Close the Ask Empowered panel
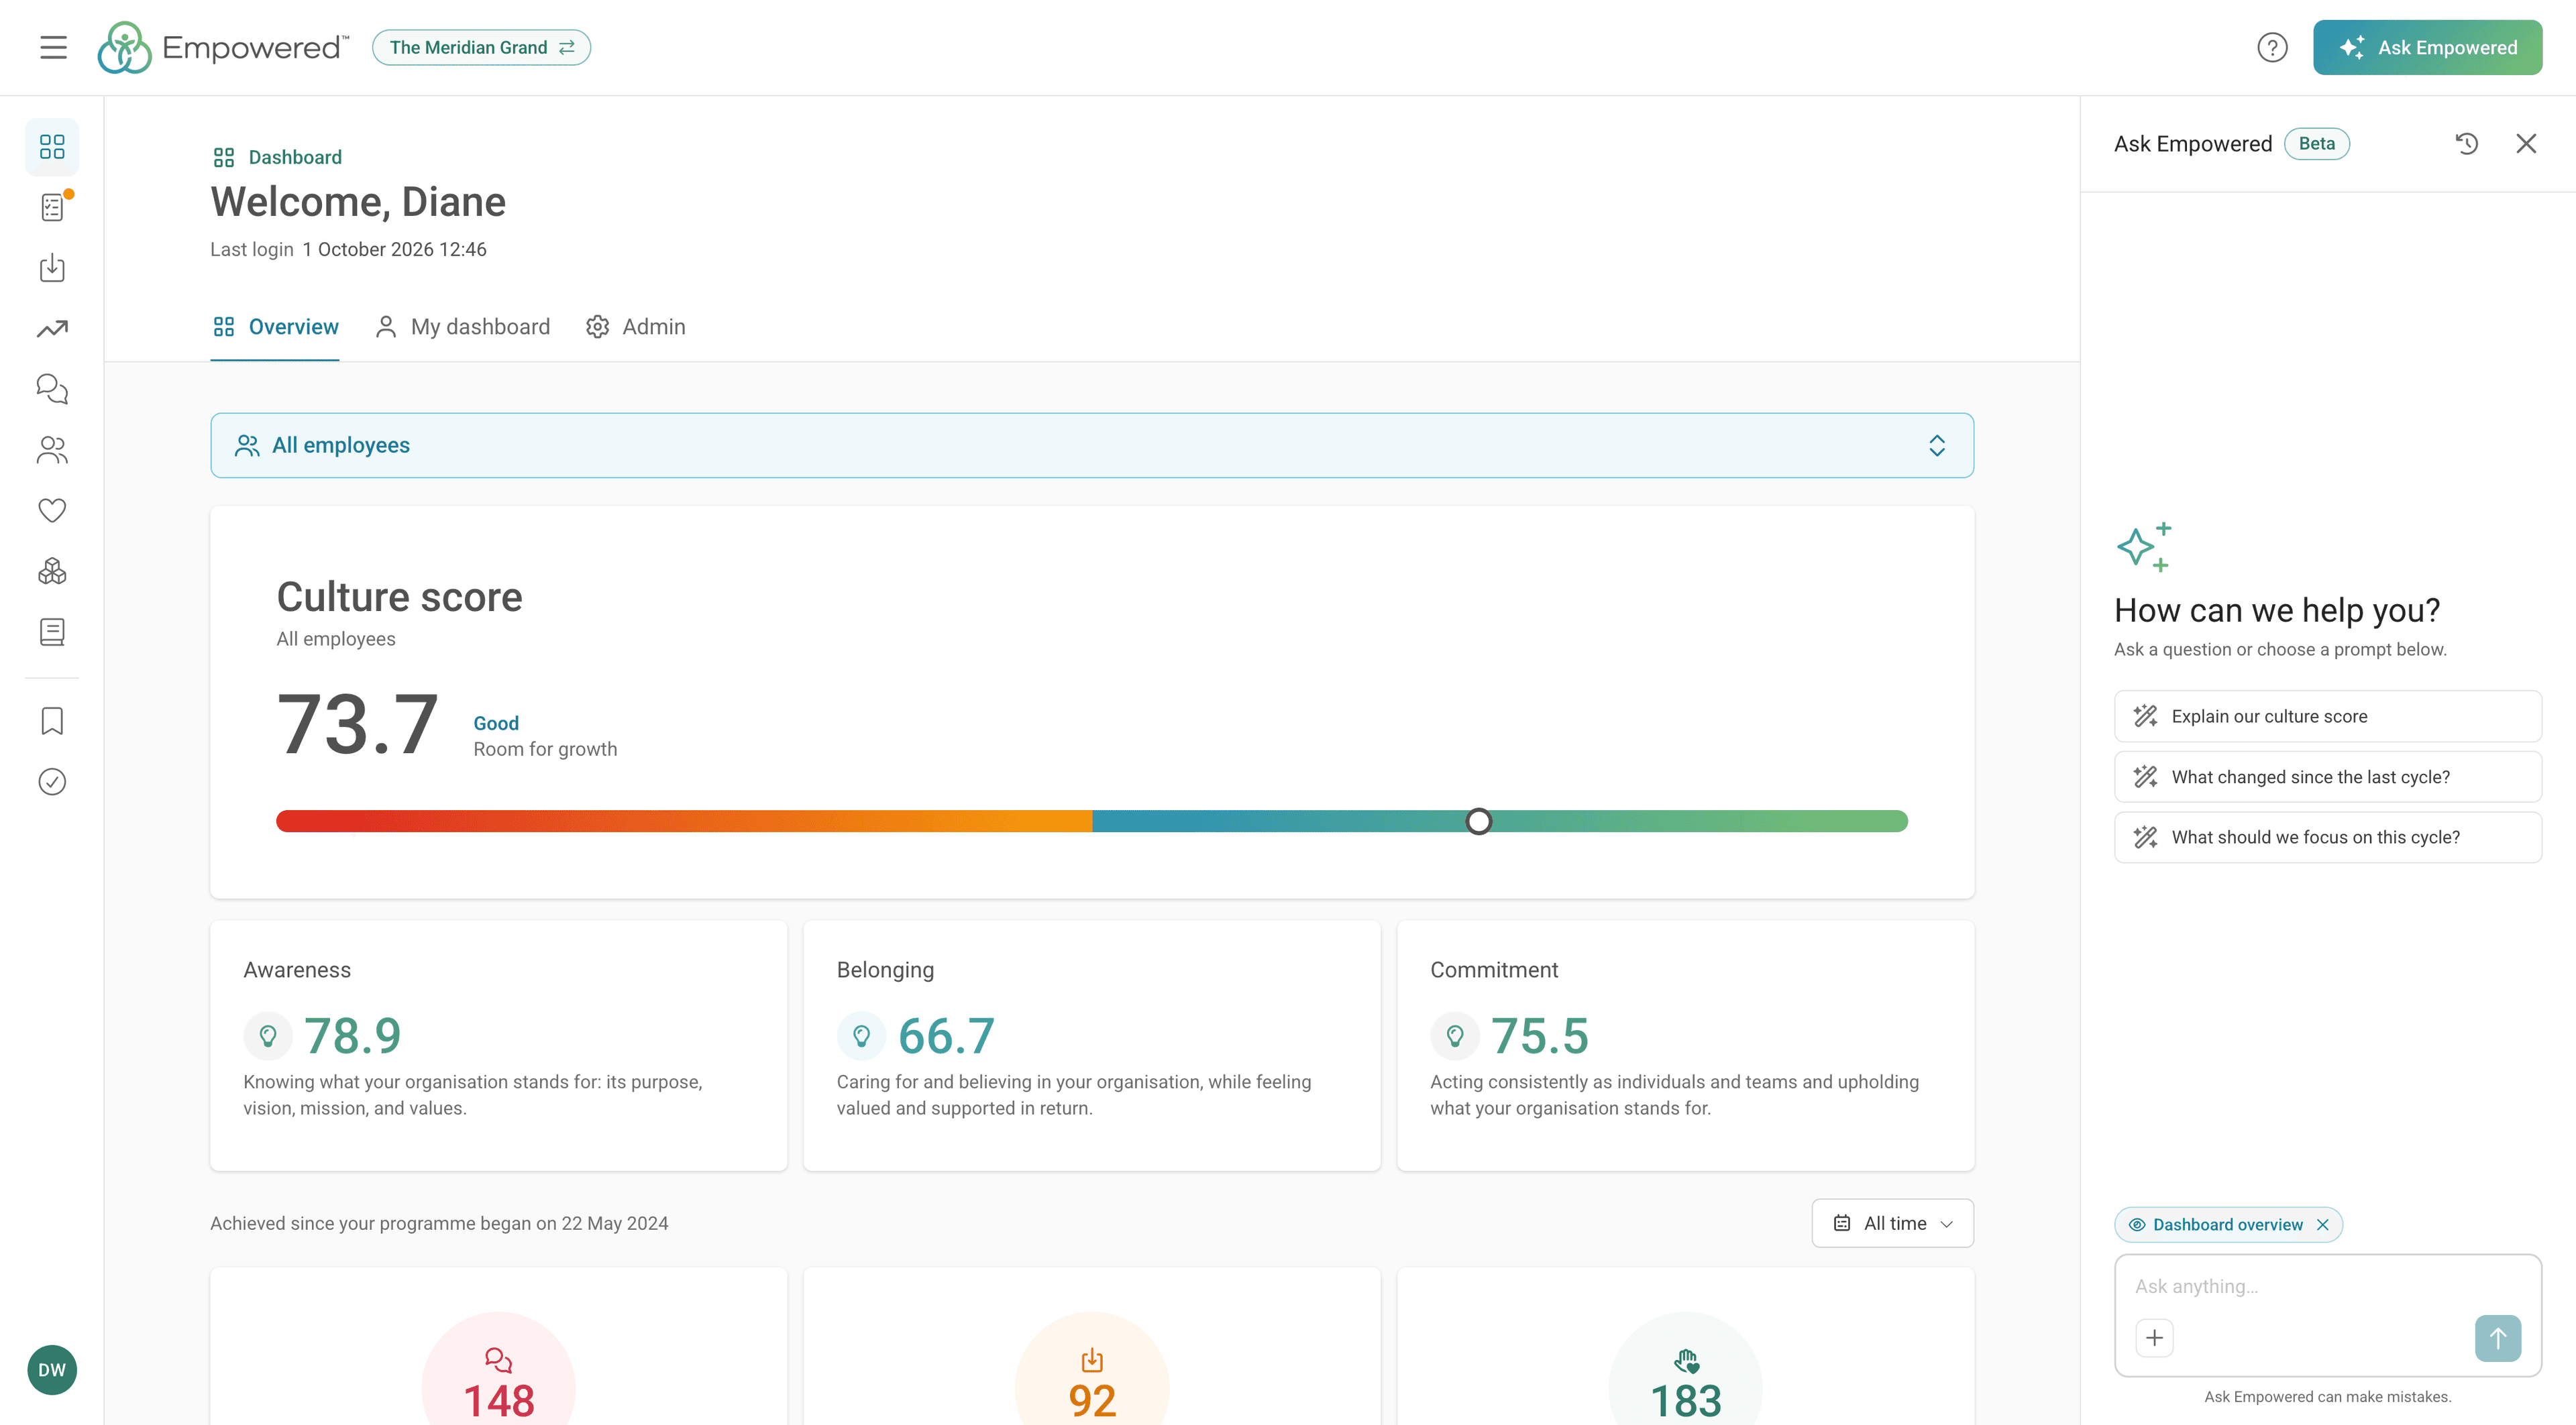This screenshot has height=1425, width=2576. click(2526, 144)
